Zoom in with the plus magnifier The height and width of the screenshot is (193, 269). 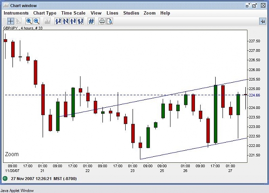pyautogui.click(x=29, y=21)
